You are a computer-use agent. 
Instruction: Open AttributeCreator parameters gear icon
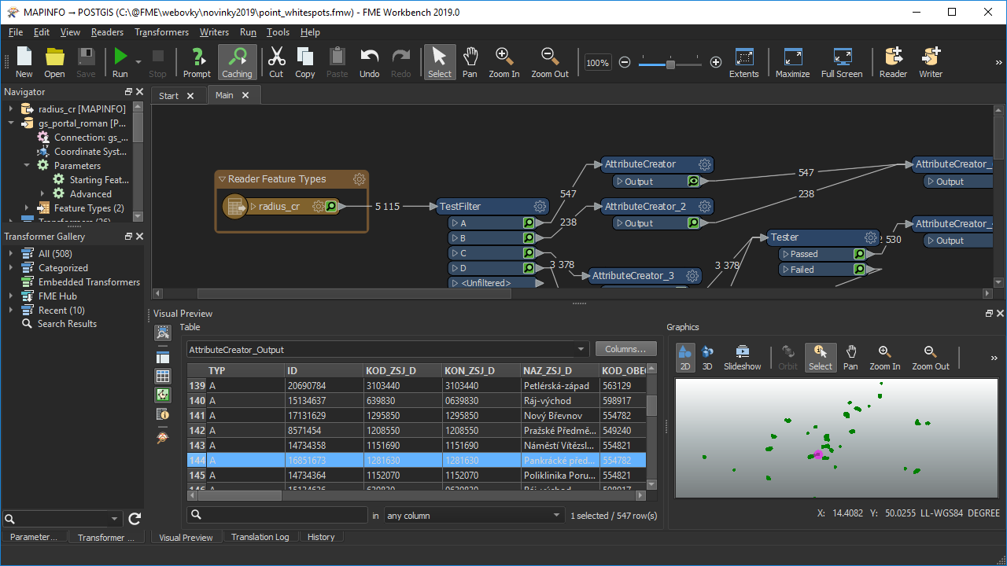pyautogui.click(x=705, y=164)
